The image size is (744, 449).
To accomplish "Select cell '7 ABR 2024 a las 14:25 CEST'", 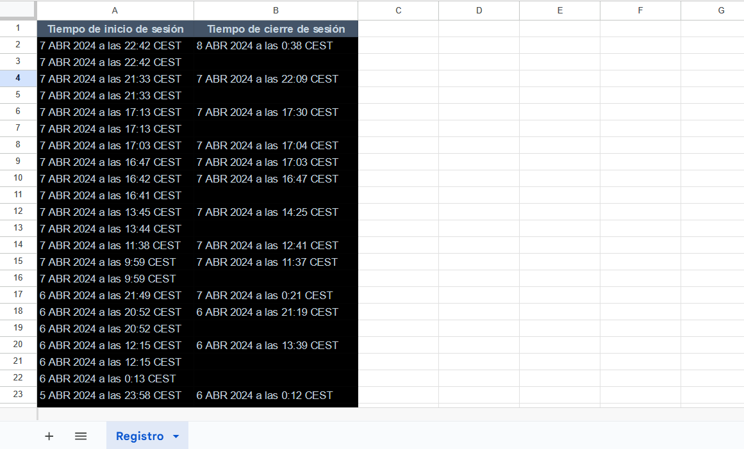I will tap(276, 212).
